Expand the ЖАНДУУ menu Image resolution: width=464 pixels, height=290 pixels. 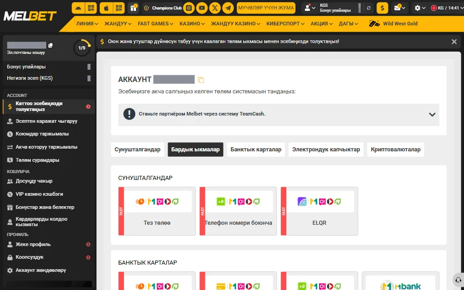[118, 24]
